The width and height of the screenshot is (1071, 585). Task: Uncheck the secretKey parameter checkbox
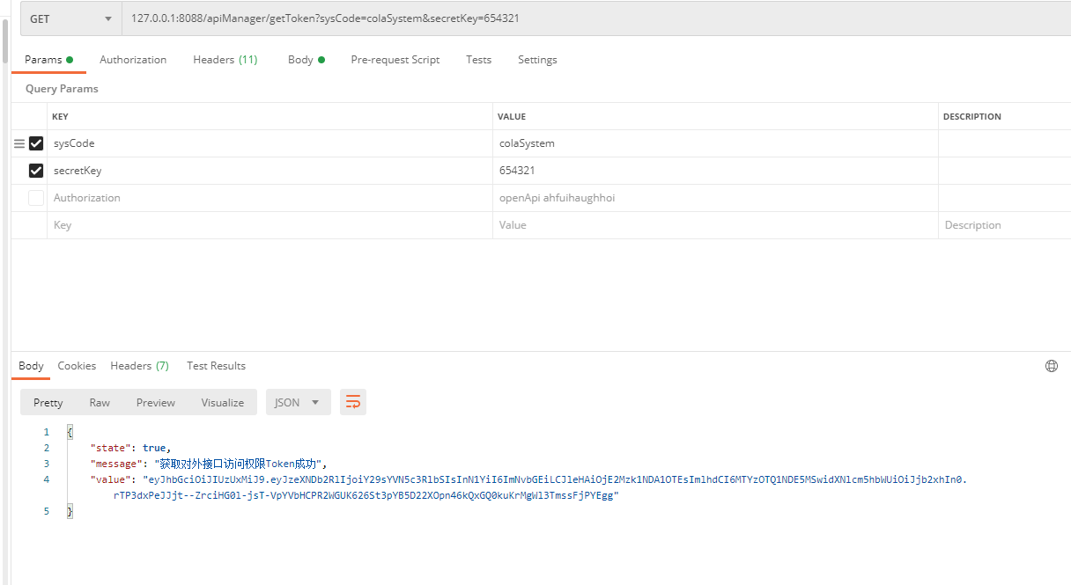point(36,171)
